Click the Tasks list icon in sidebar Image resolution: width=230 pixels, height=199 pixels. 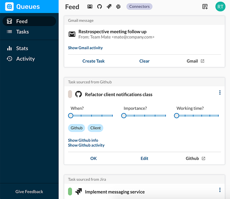[9, 32]
